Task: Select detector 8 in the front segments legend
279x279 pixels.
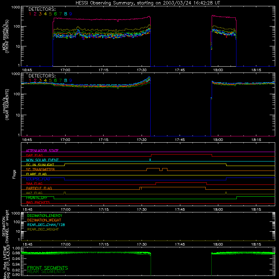Action: (x=66, y=14)
